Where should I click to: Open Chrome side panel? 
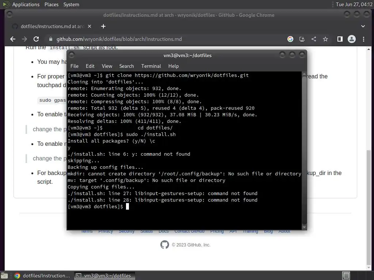click(x=340, y=39)
